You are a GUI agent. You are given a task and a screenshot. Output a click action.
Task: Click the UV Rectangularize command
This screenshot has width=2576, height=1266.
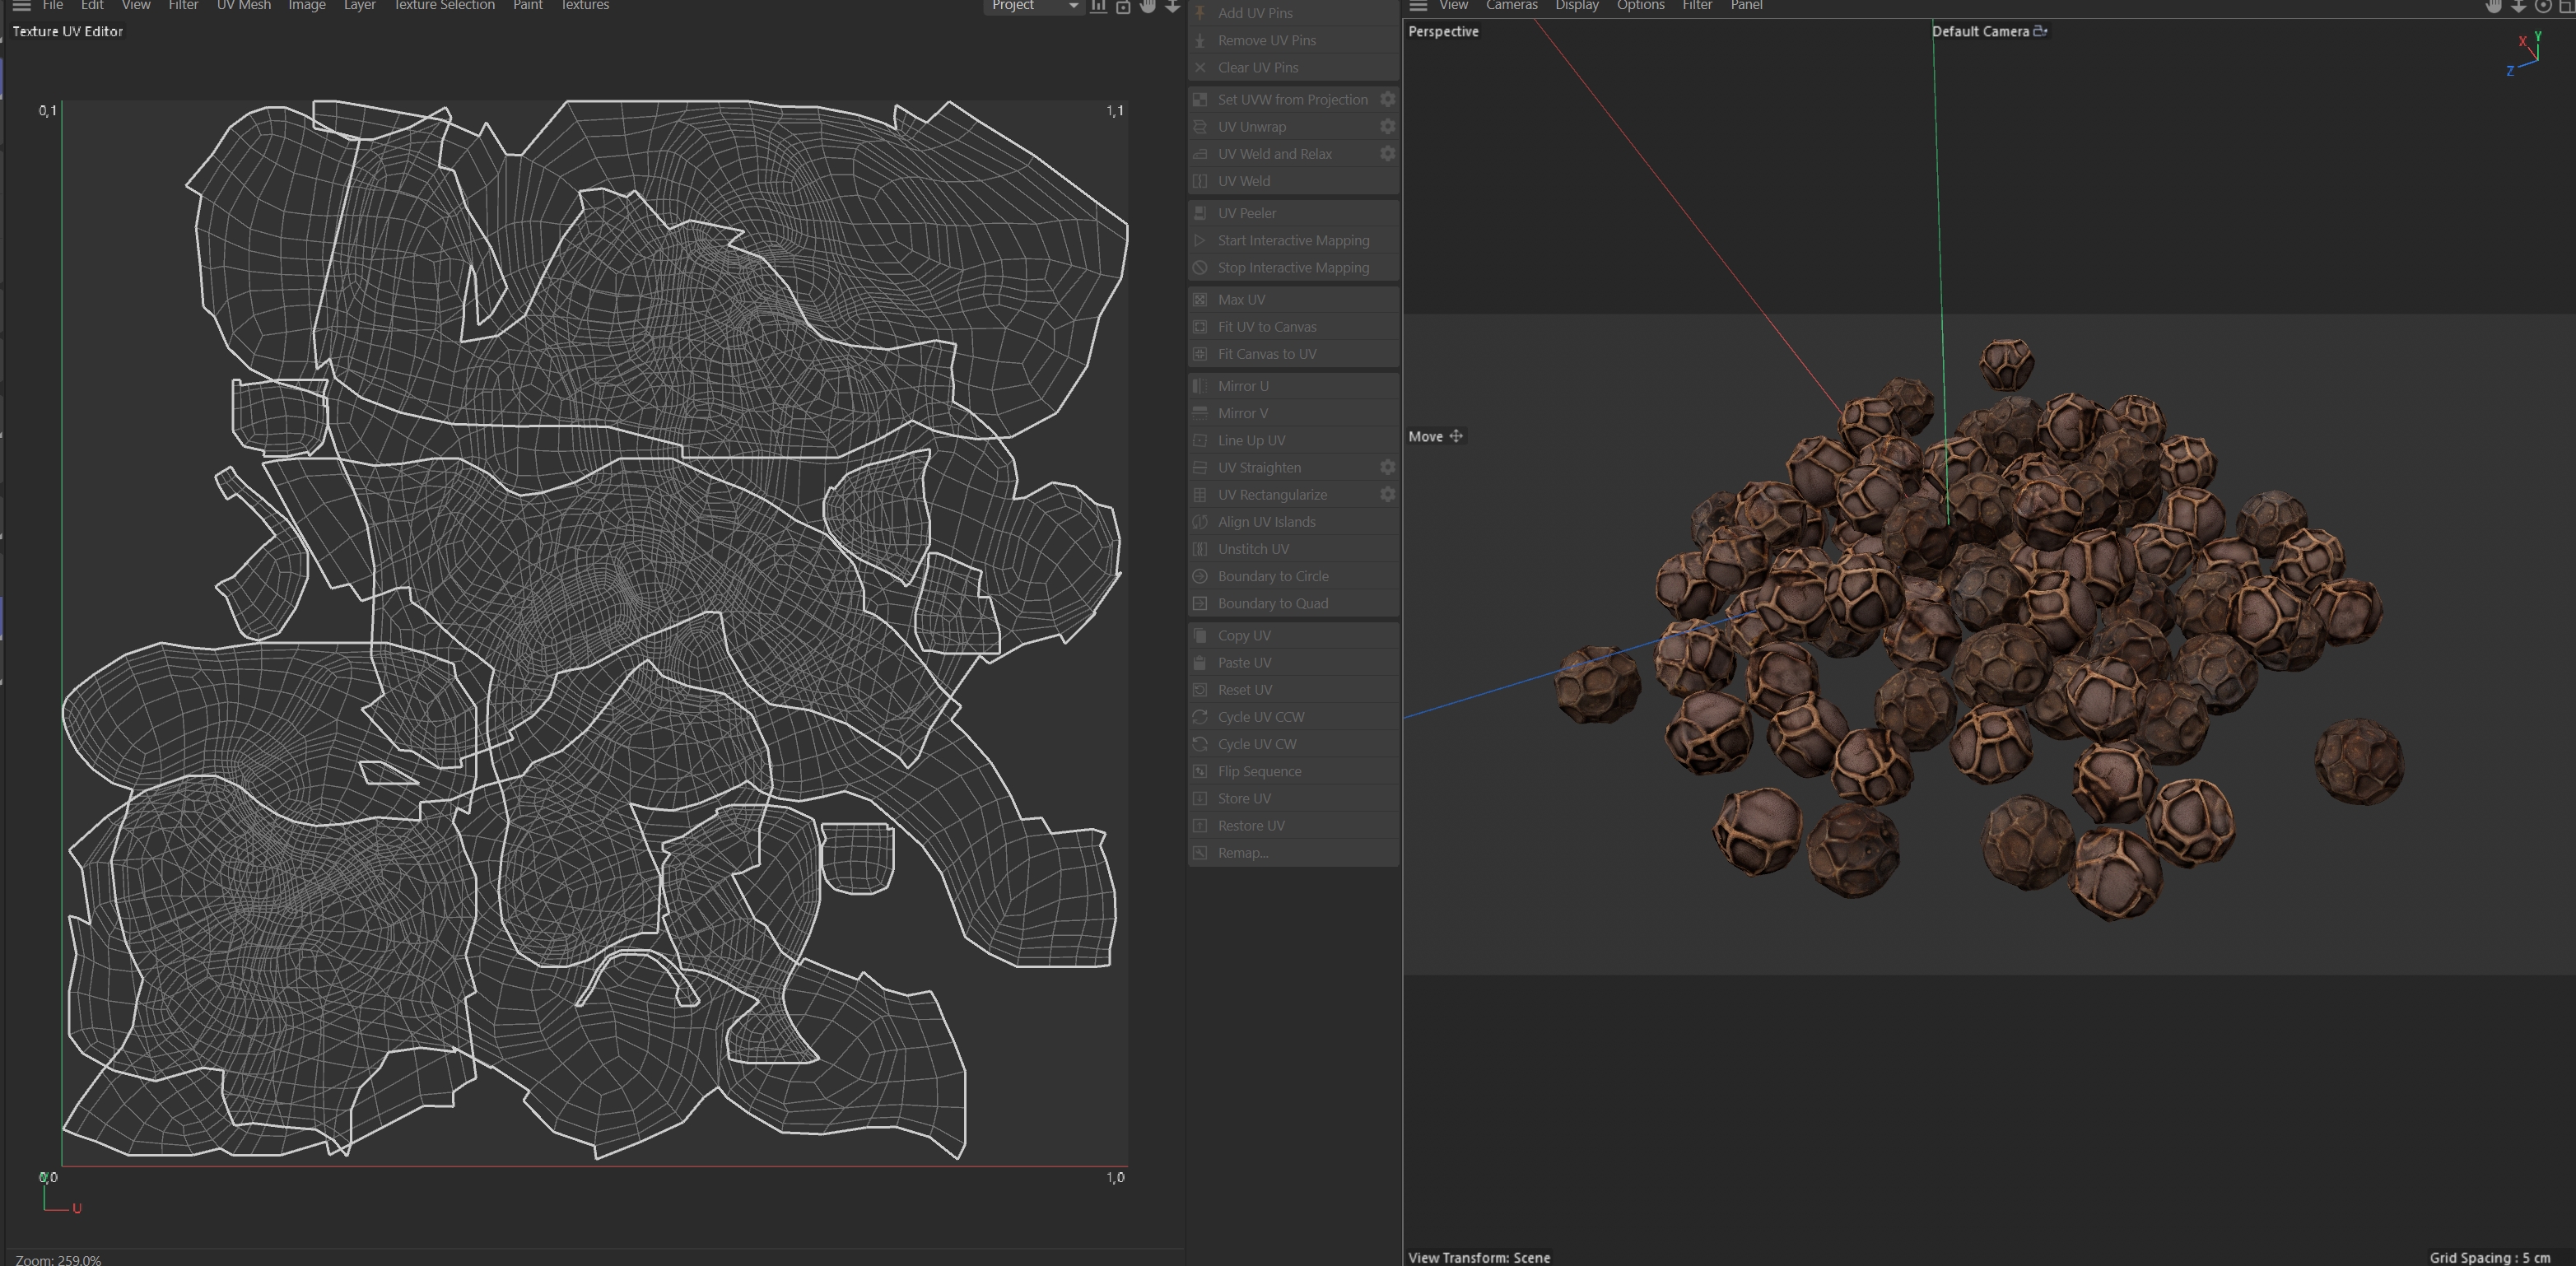point(1271,495)
